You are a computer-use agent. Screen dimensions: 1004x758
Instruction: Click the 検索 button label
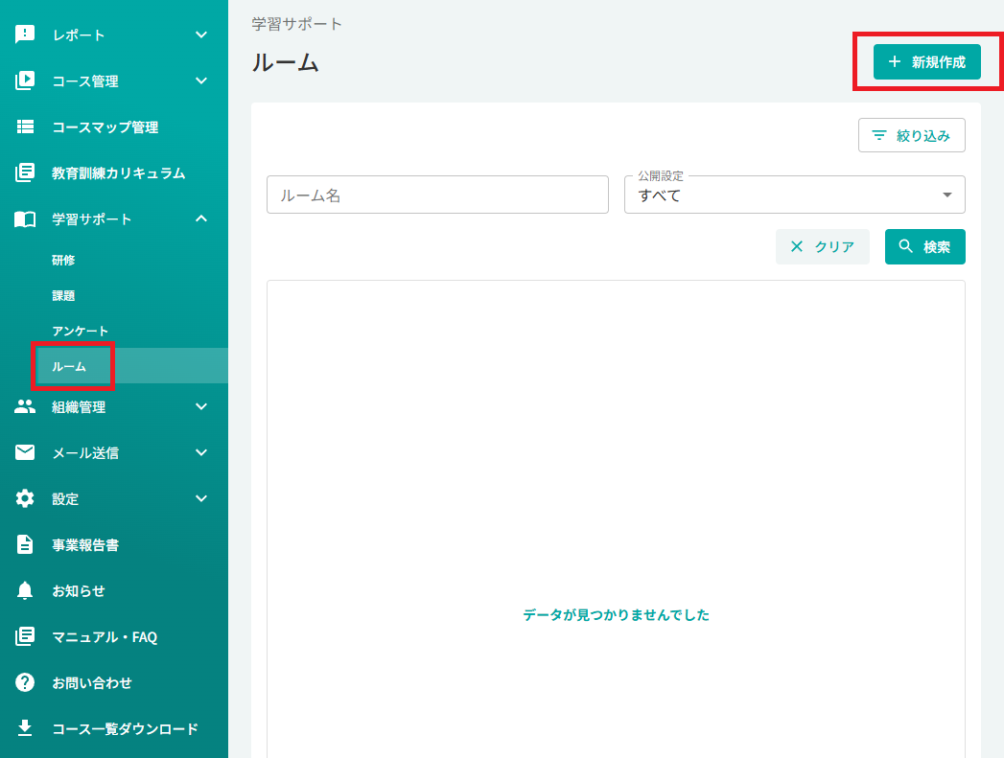coord(936,247)
